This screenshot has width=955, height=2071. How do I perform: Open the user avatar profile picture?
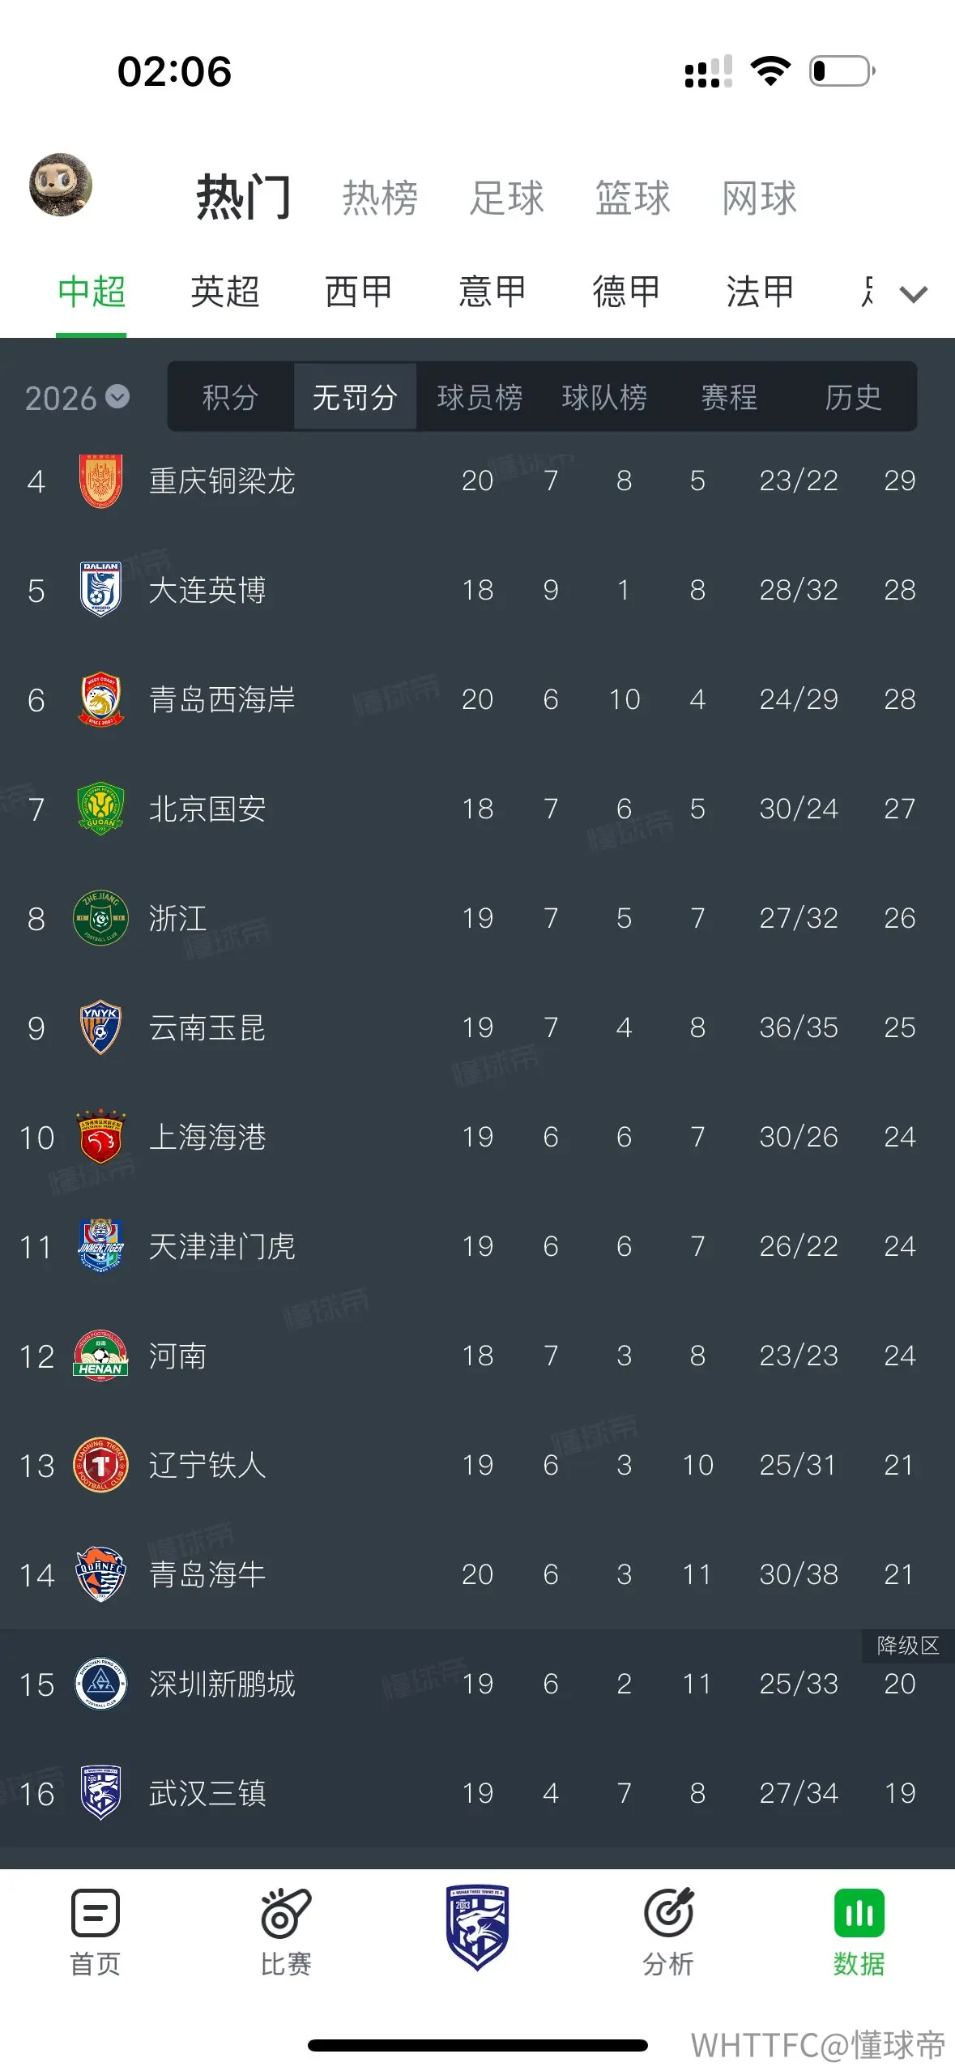pyautogui.click(x=61, y=185)
